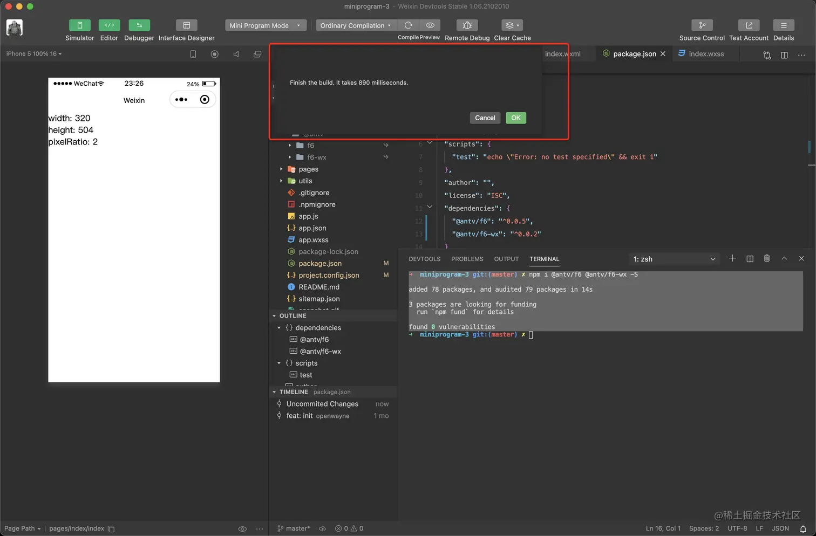Open the simulator mini program menu dots

181,100
